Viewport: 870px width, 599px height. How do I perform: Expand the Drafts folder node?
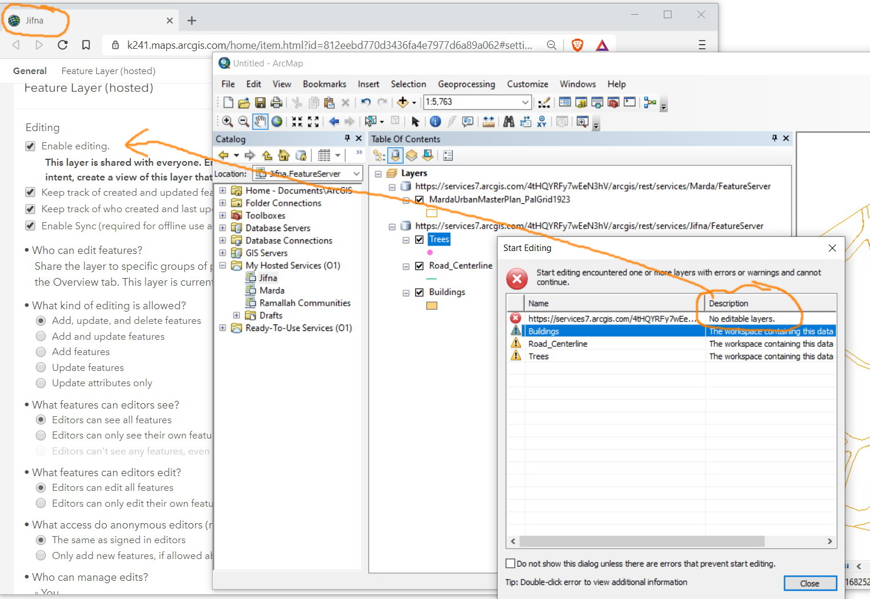tap(236, 315)
